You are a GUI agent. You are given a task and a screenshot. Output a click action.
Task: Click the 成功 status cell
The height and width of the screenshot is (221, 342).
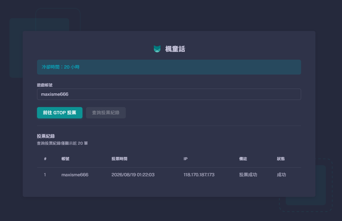281,175
